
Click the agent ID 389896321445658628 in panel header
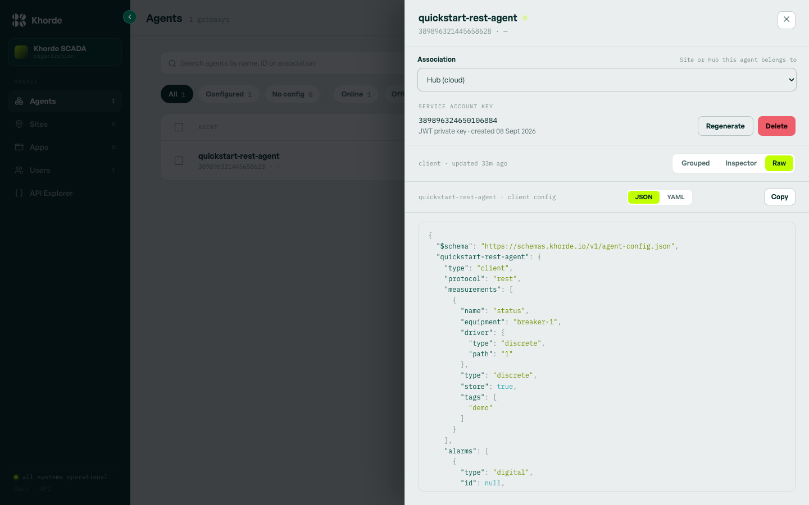point(455,31)
